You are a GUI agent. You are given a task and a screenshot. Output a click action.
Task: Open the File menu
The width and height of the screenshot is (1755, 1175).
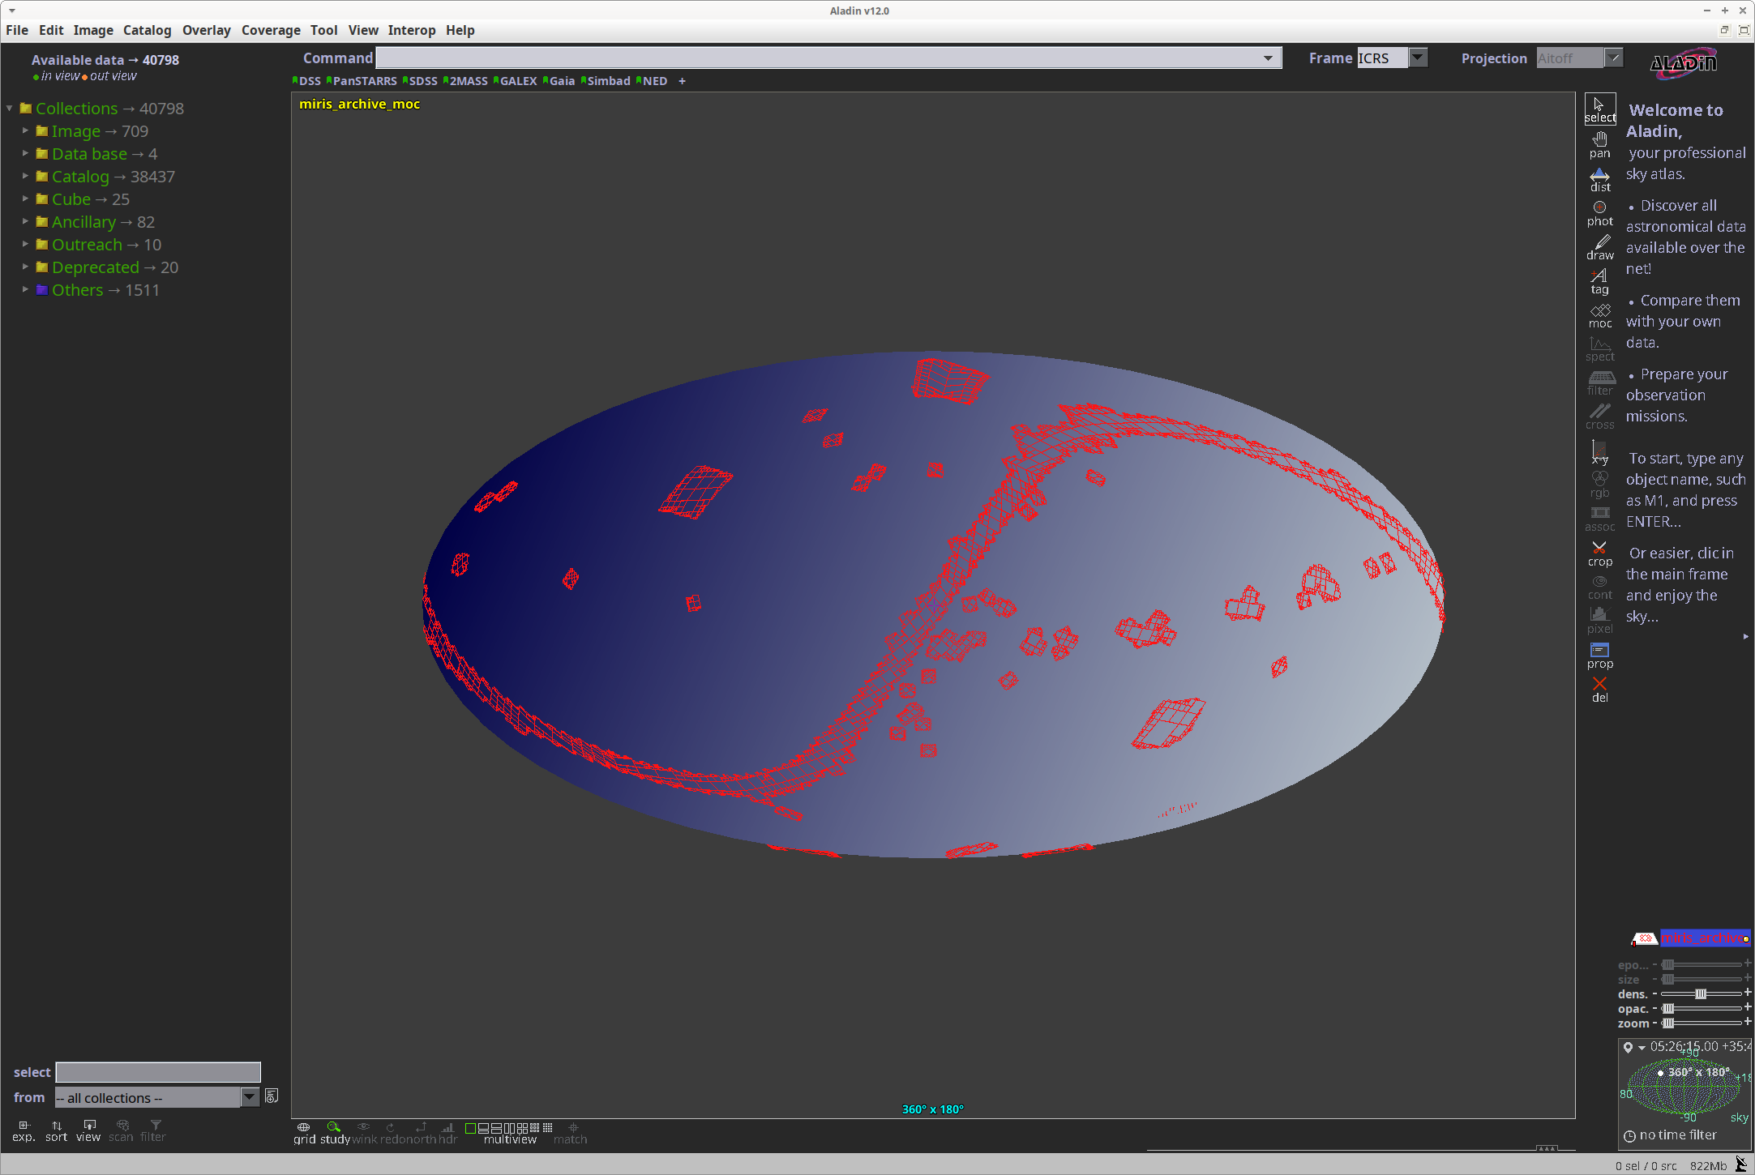tap(17, 30)
